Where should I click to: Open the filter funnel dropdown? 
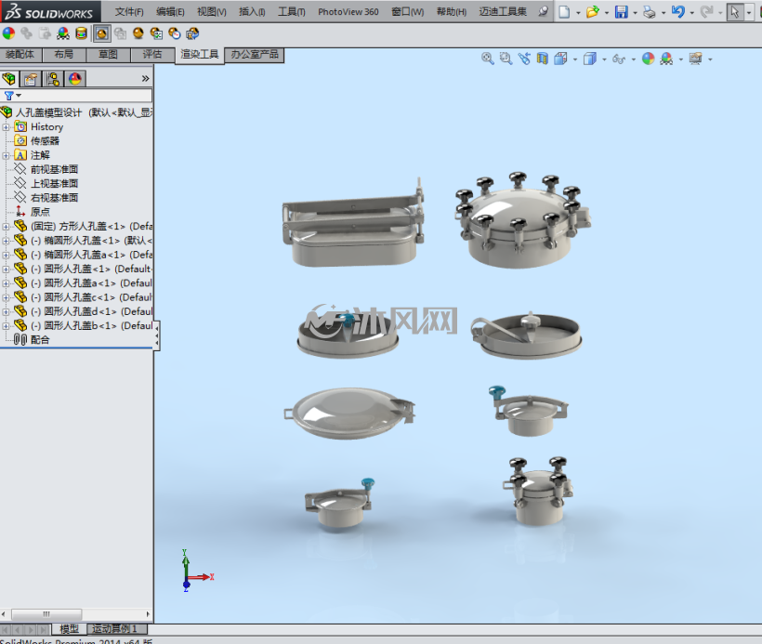coord(12,96)
